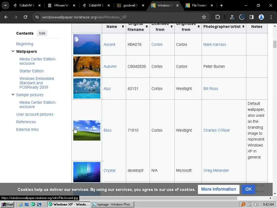Open the browser extensions puzzle icon
This screenshot has width=277, height=208.
[x=218, y=17]
